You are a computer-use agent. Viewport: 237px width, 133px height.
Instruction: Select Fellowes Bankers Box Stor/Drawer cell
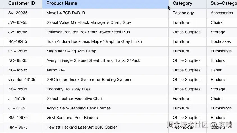[x=105, y=32]
